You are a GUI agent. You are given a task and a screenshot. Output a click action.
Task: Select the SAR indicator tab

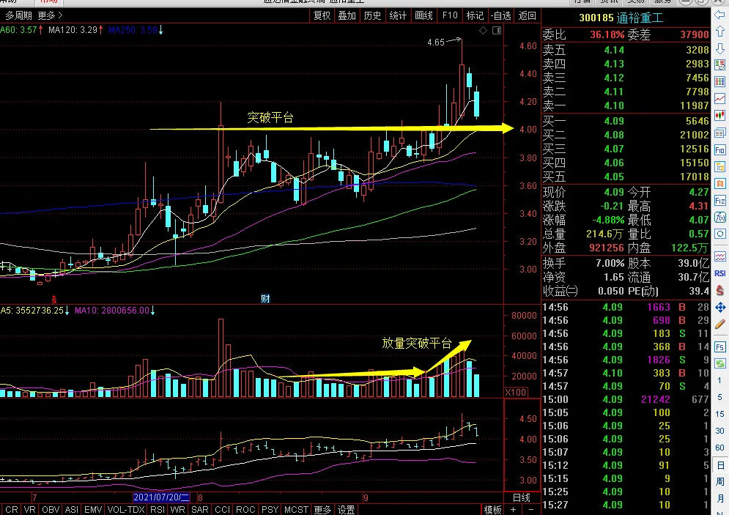click(x=200, y=510)
